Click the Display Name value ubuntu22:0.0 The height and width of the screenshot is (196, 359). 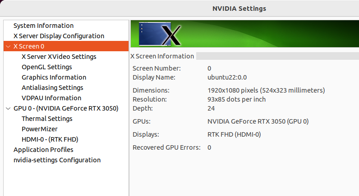coord(227,77)
